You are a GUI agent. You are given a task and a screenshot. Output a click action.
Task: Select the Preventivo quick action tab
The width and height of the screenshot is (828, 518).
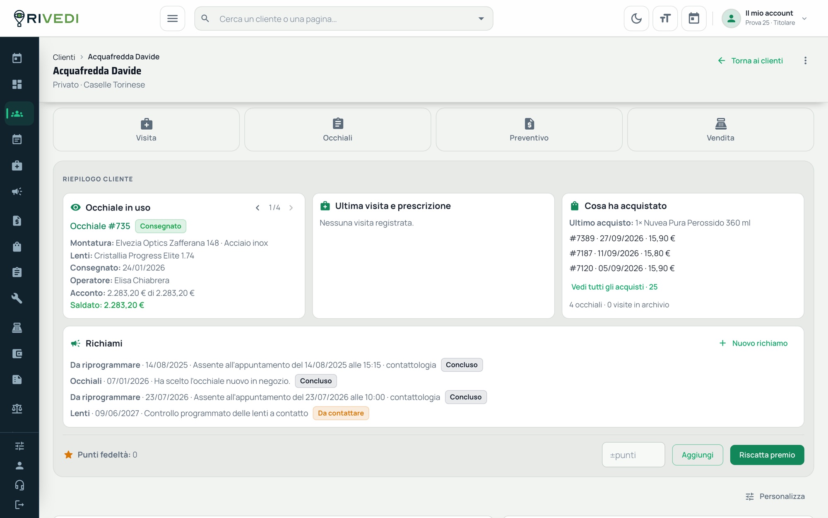coord(529,130)
